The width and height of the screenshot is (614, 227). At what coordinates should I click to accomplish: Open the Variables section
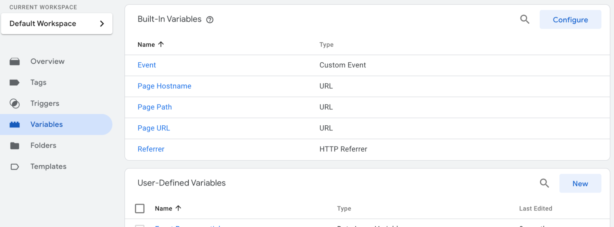[x=46, y=124]
